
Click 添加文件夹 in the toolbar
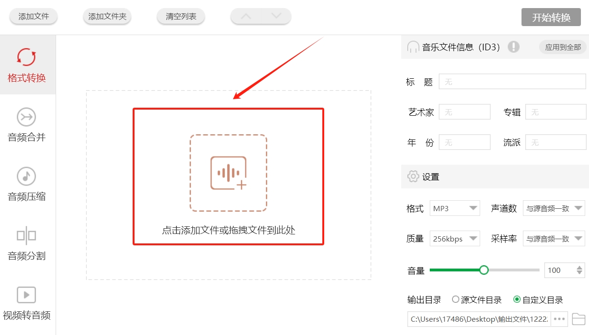tap(106, 16)
